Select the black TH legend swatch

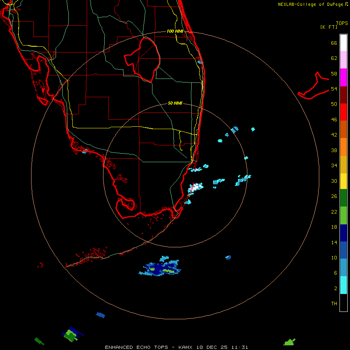click(343, 303)
